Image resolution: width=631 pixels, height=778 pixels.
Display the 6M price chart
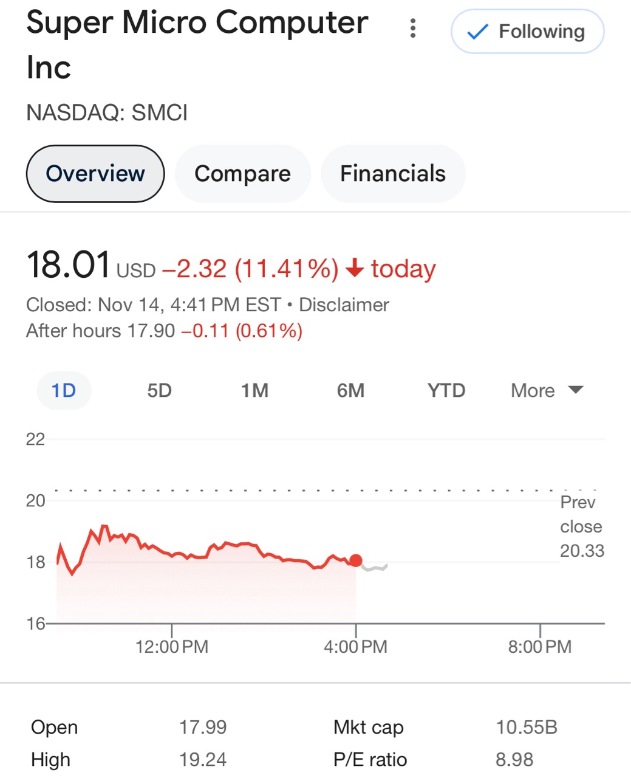click(x=350, y=390)
